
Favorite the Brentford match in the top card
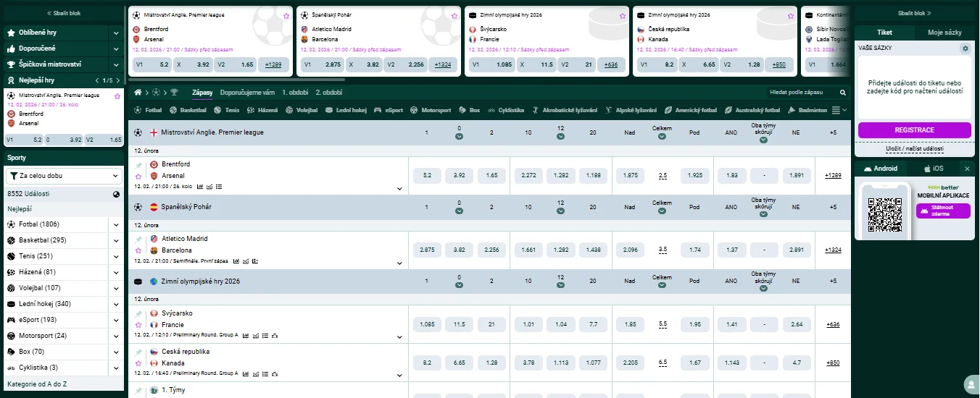(x=286, y=15)
